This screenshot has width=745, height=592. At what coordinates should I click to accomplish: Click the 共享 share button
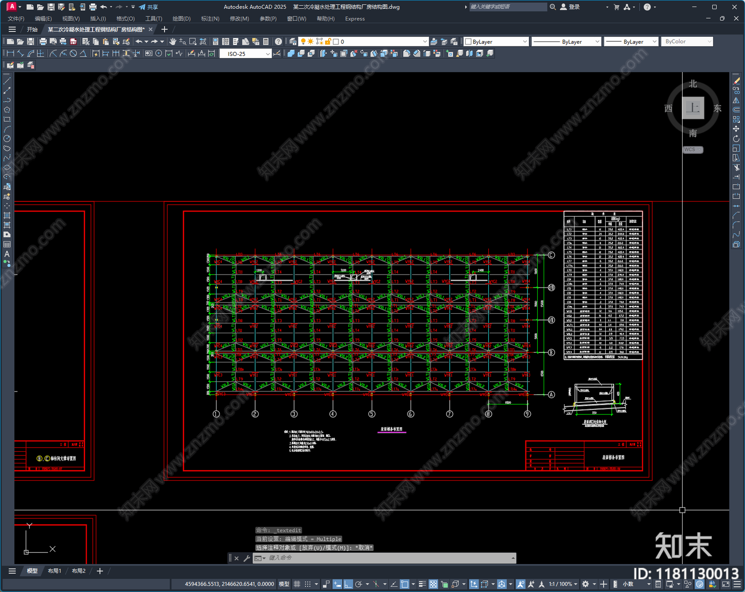click(149, 7)
